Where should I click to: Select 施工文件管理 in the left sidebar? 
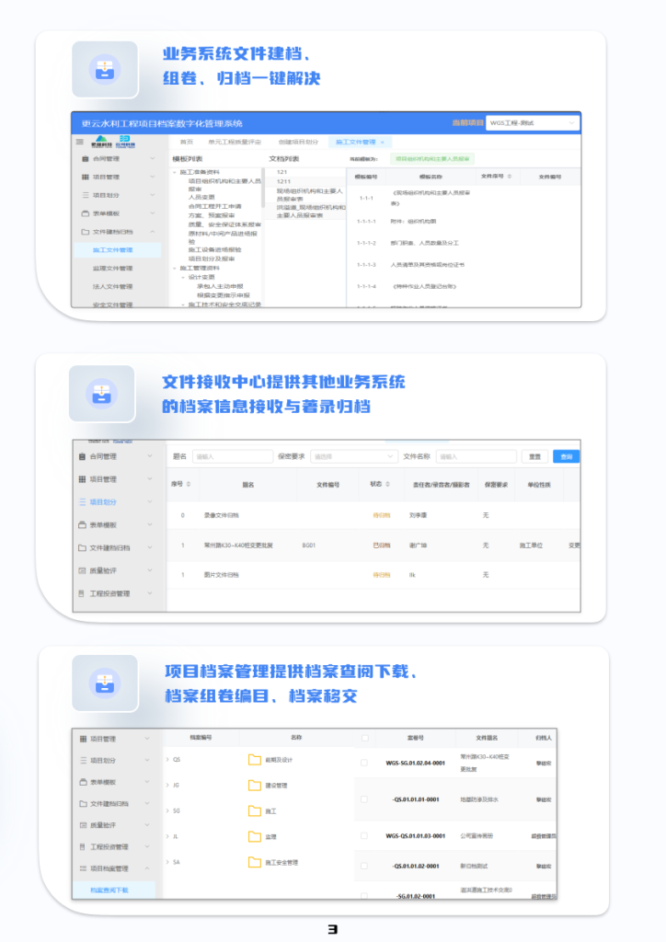(x=113, y=250)
